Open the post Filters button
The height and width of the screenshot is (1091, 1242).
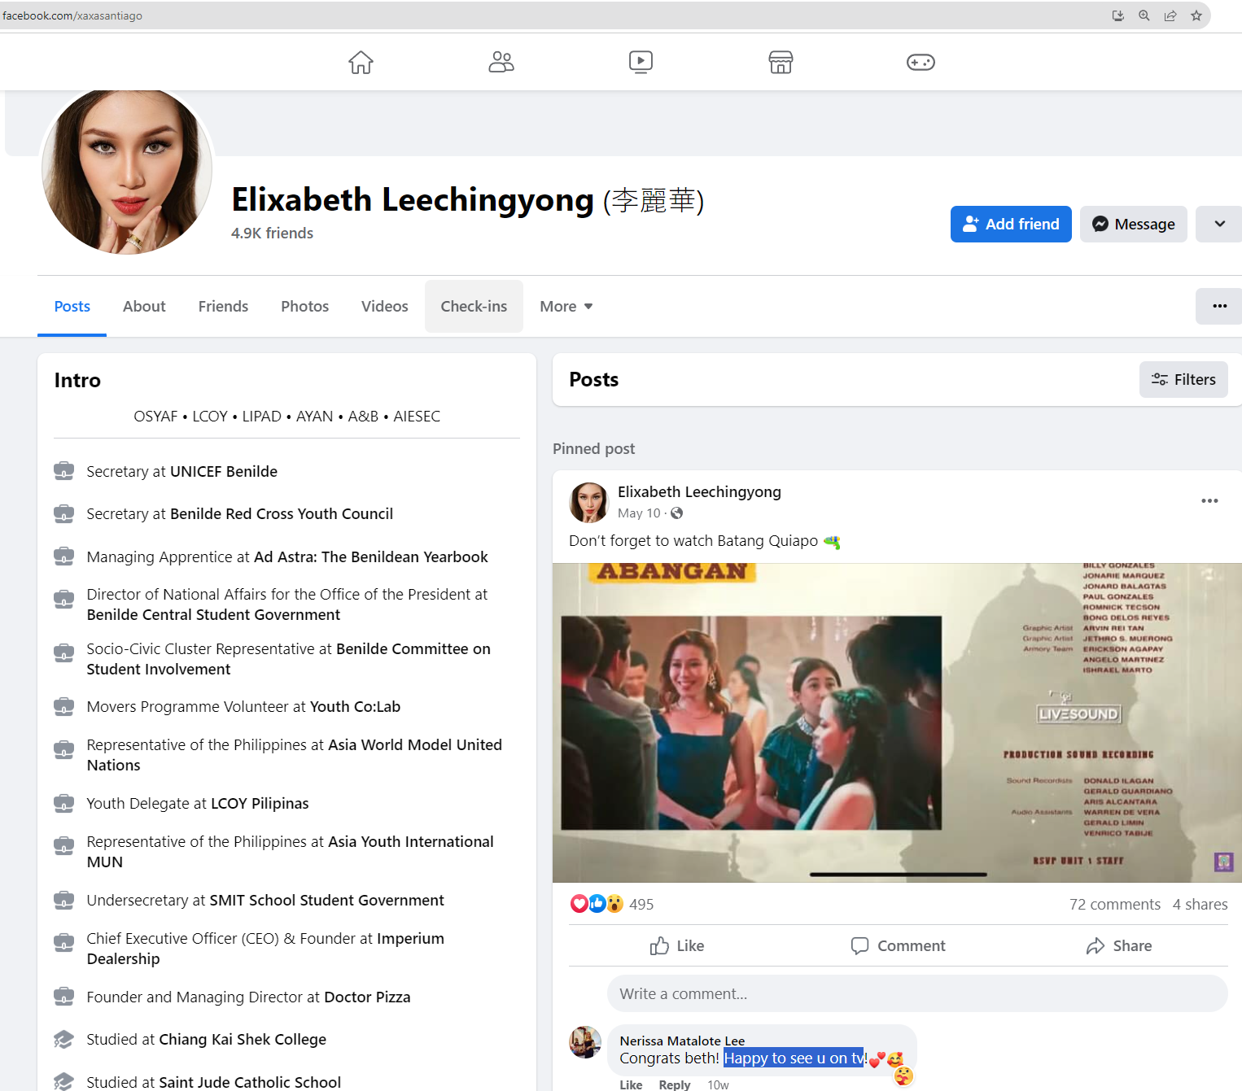pos(1183,379)
